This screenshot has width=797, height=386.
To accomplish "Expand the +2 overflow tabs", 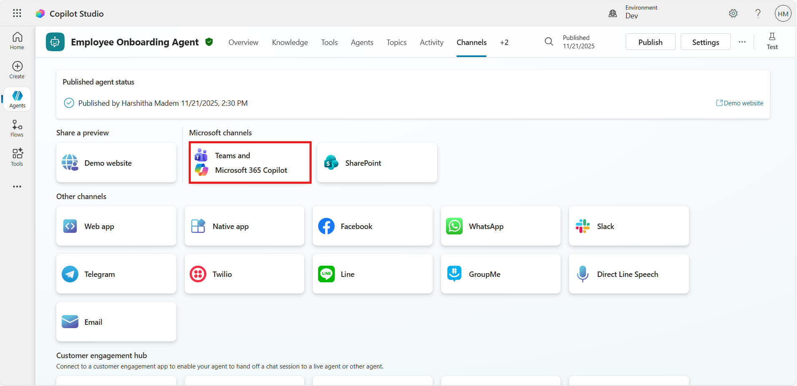I will 504,42.
